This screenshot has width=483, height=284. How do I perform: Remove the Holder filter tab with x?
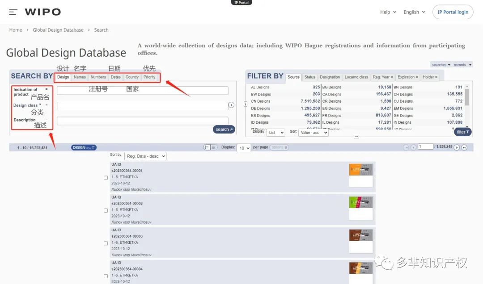[x=436, y=77]
